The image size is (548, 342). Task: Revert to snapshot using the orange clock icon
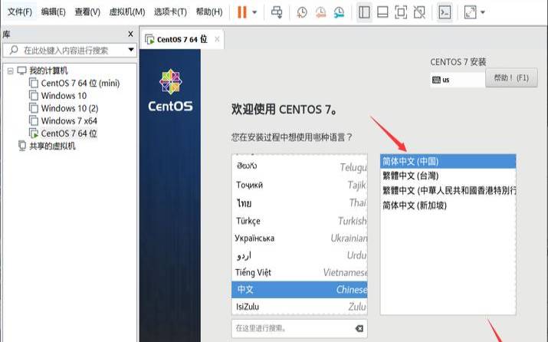tap(320, 12)
